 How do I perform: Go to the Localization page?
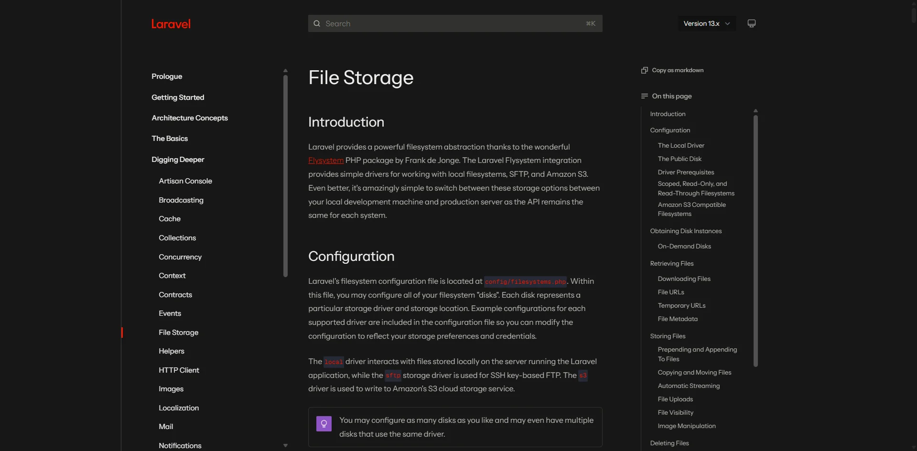pos(179,408)
